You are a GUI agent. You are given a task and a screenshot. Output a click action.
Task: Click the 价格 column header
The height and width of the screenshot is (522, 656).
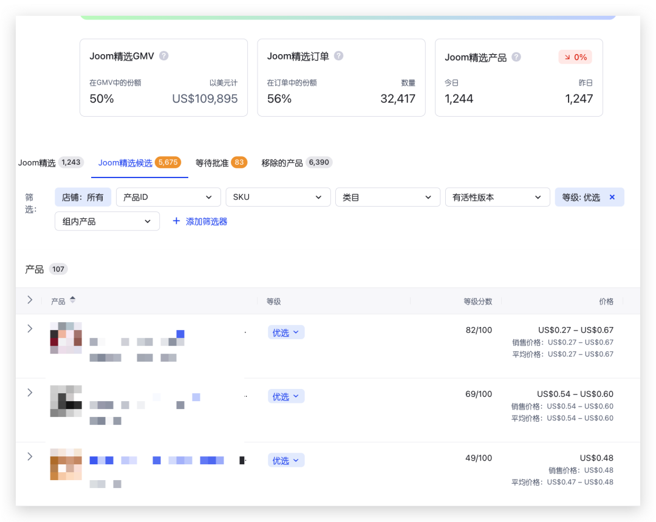tap(606, 301)
